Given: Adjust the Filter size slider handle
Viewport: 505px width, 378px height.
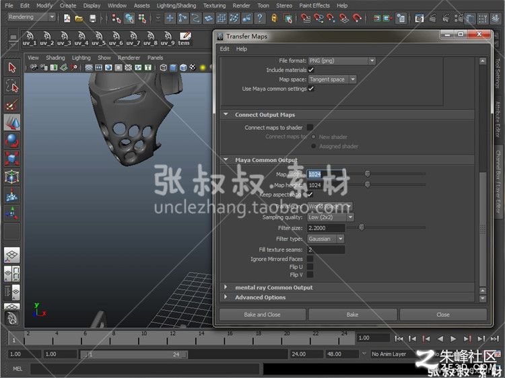Looking at the screenshot, I should coord(362,227).
